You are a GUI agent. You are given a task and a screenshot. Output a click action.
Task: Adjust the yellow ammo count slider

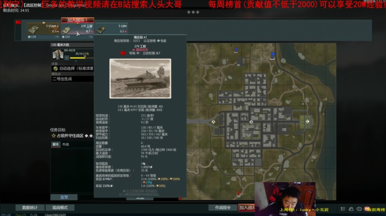81,58
